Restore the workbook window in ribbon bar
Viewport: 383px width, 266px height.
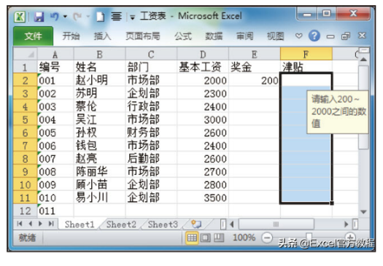pyautogui.click(x=346, y=36)
